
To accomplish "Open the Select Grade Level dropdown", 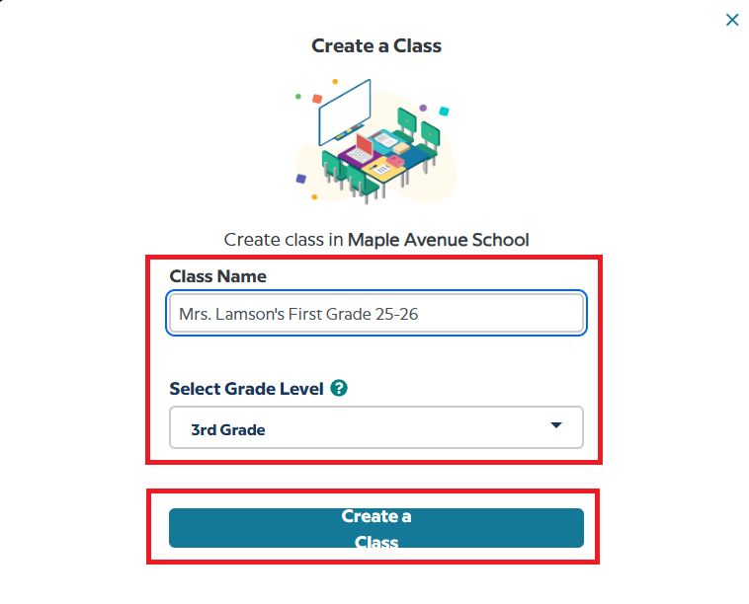I will [x=376, y=428].
